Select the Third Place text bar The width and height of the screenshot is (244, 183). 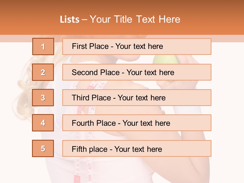click(x=137, y=98)
